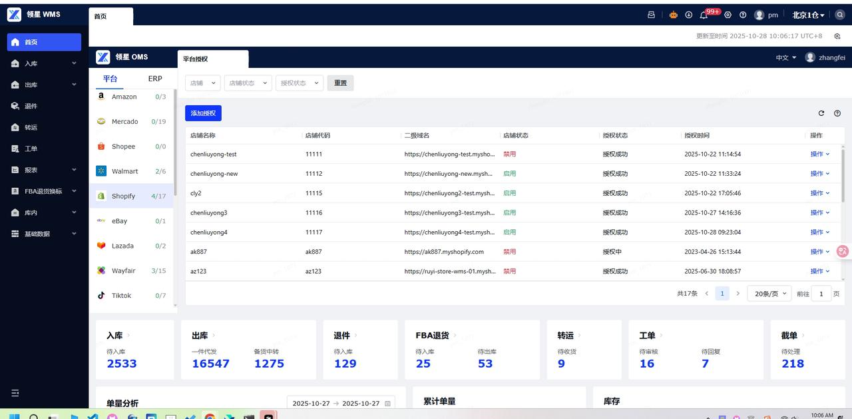Open the printer icon in top header

[651, 15]
